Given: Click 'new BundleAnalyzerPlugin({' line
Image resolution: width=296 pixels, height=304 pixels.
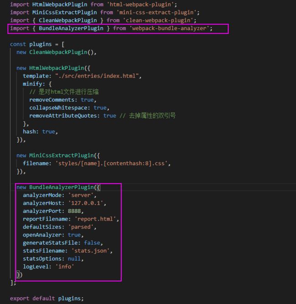Looking at the screenshot, I should click(58, 187).
